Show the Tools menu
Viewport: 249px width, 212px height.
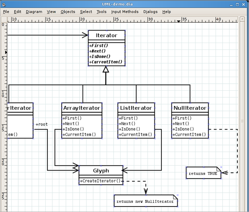pyautogui.click(x=102, y=12)
